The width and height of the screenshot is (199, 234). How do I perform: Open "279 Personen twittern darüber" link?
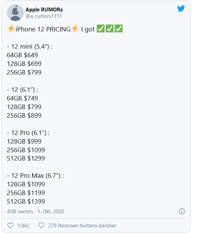(82, 226)
